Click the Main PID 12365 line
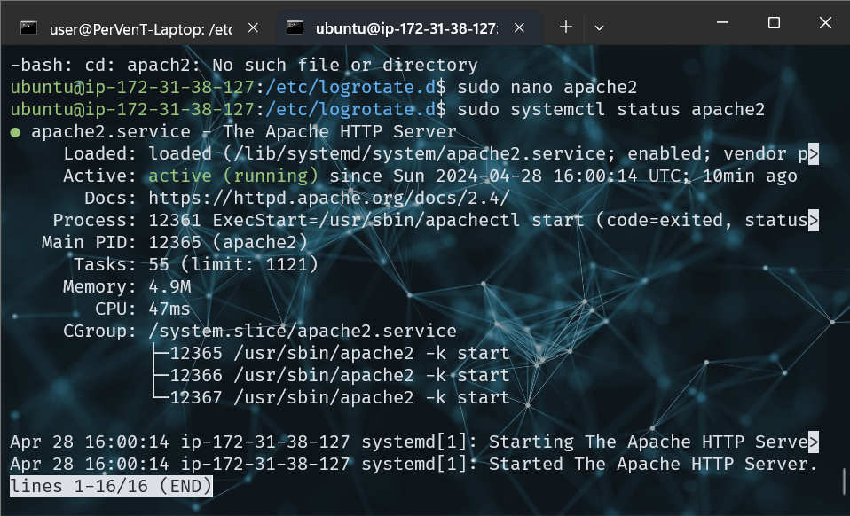 [x=174, y=243]
